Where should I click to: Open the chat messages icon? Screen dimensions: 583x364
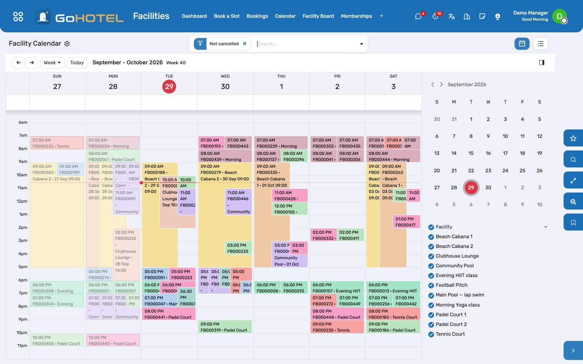tap(418, 16)
